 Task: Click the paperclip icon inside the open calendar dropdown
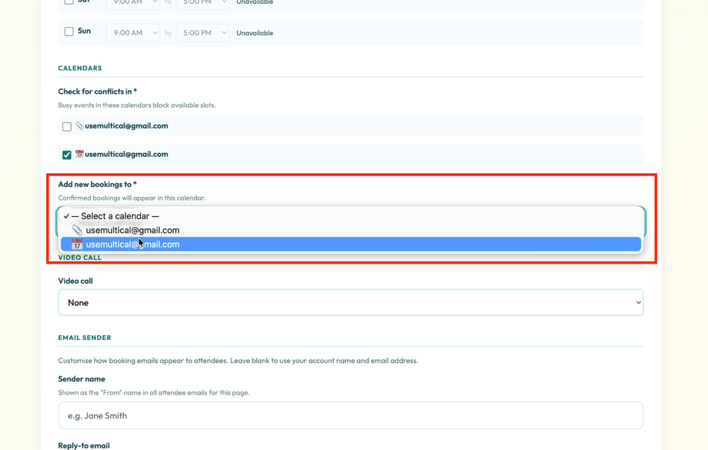coord(76,229)
